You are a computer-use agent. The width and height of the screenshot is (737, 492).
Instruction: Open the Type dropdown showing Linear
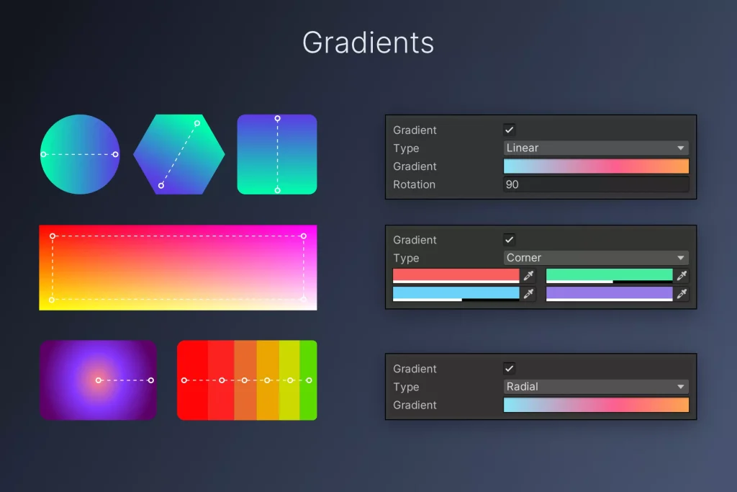596,148
